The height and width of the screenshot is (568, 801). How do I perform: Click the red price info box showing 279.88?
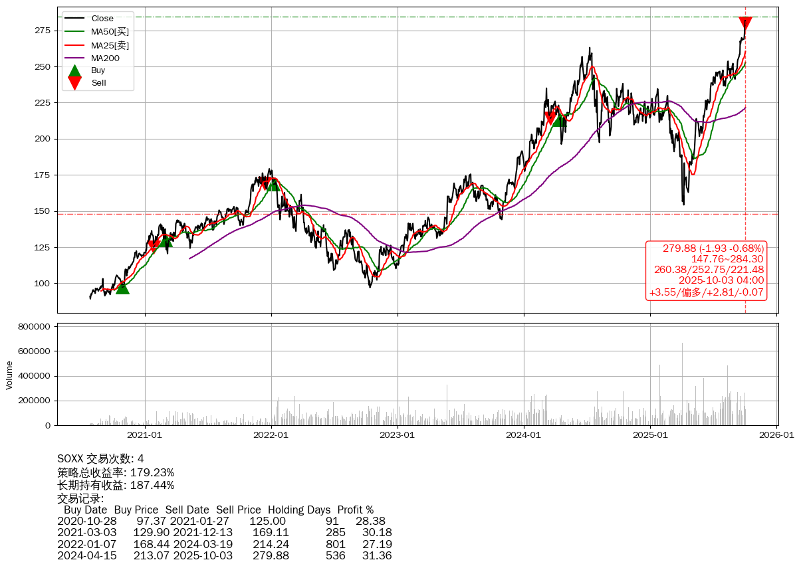(706, 270)
